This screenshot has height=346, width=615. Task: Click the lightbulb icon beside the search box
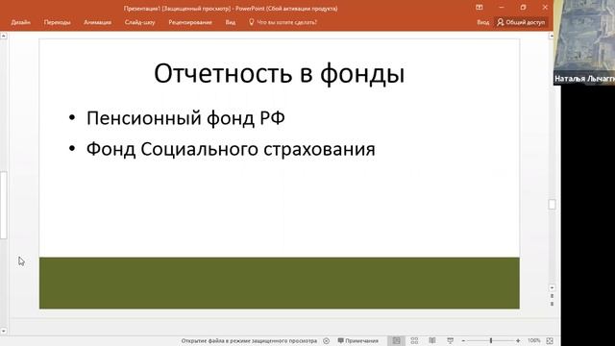point(252,22)
